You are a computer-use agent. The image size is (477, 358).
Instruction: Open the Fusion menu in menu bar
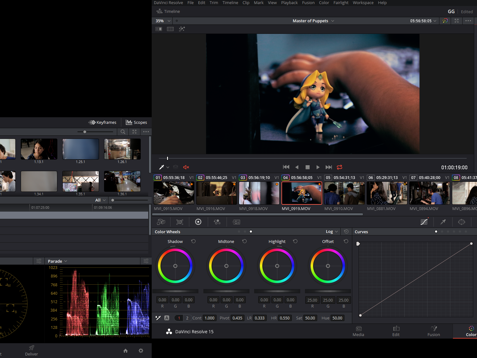click(x=308, y=3)
